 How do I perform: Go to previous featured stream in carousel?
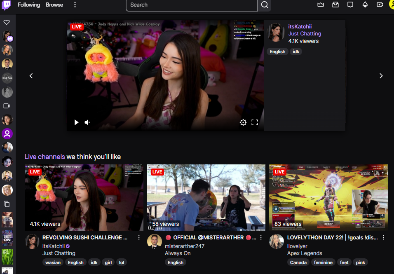31,76
